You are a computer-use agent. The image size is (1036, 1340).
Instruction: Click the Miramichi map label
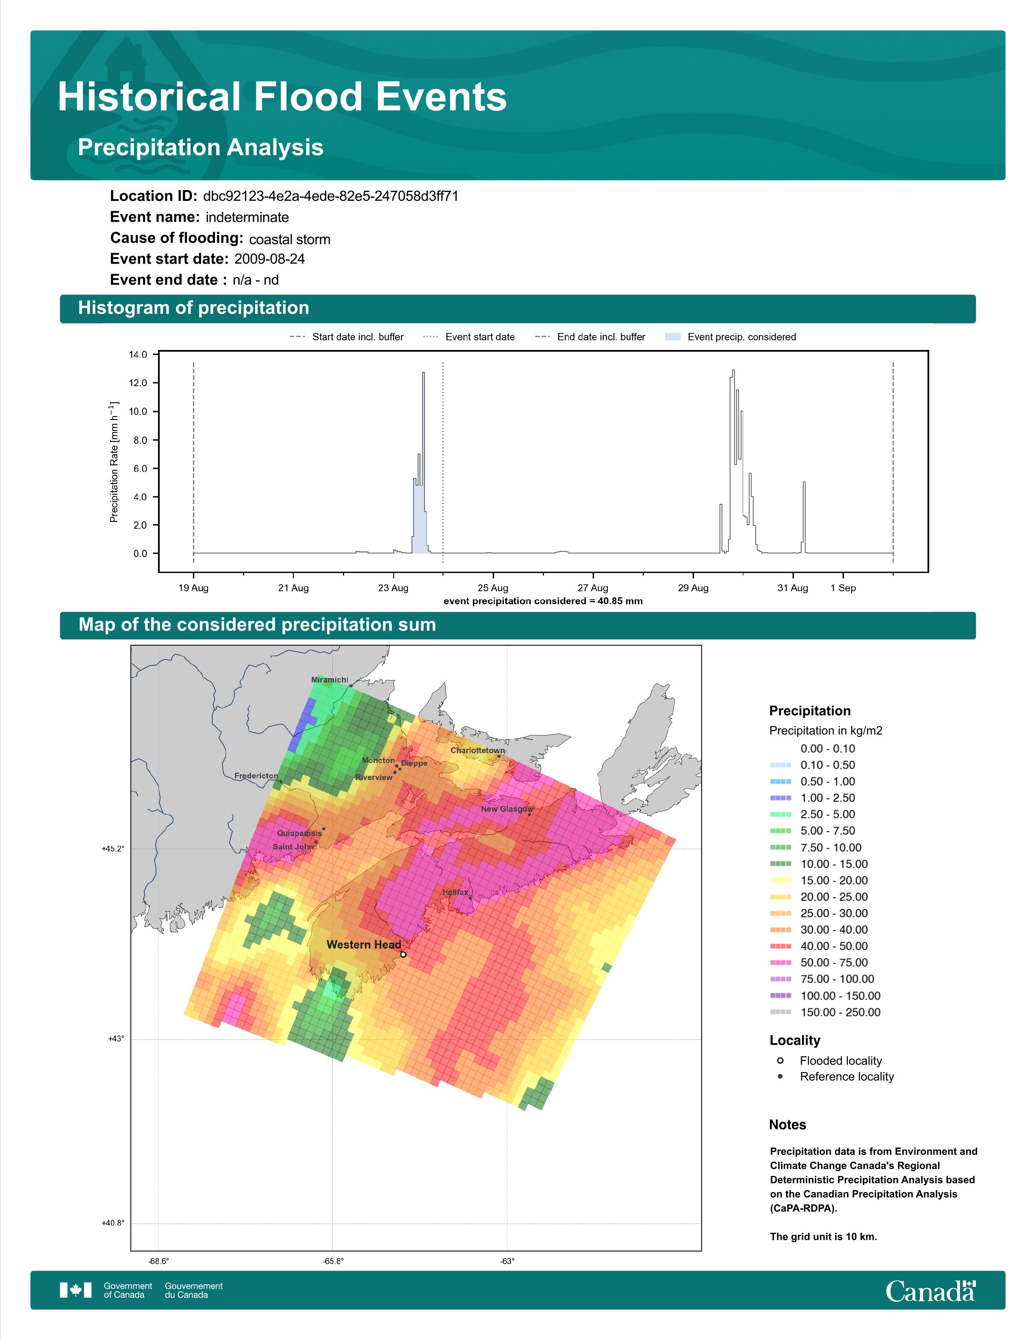pyautogui.click(x=329, y=680)
